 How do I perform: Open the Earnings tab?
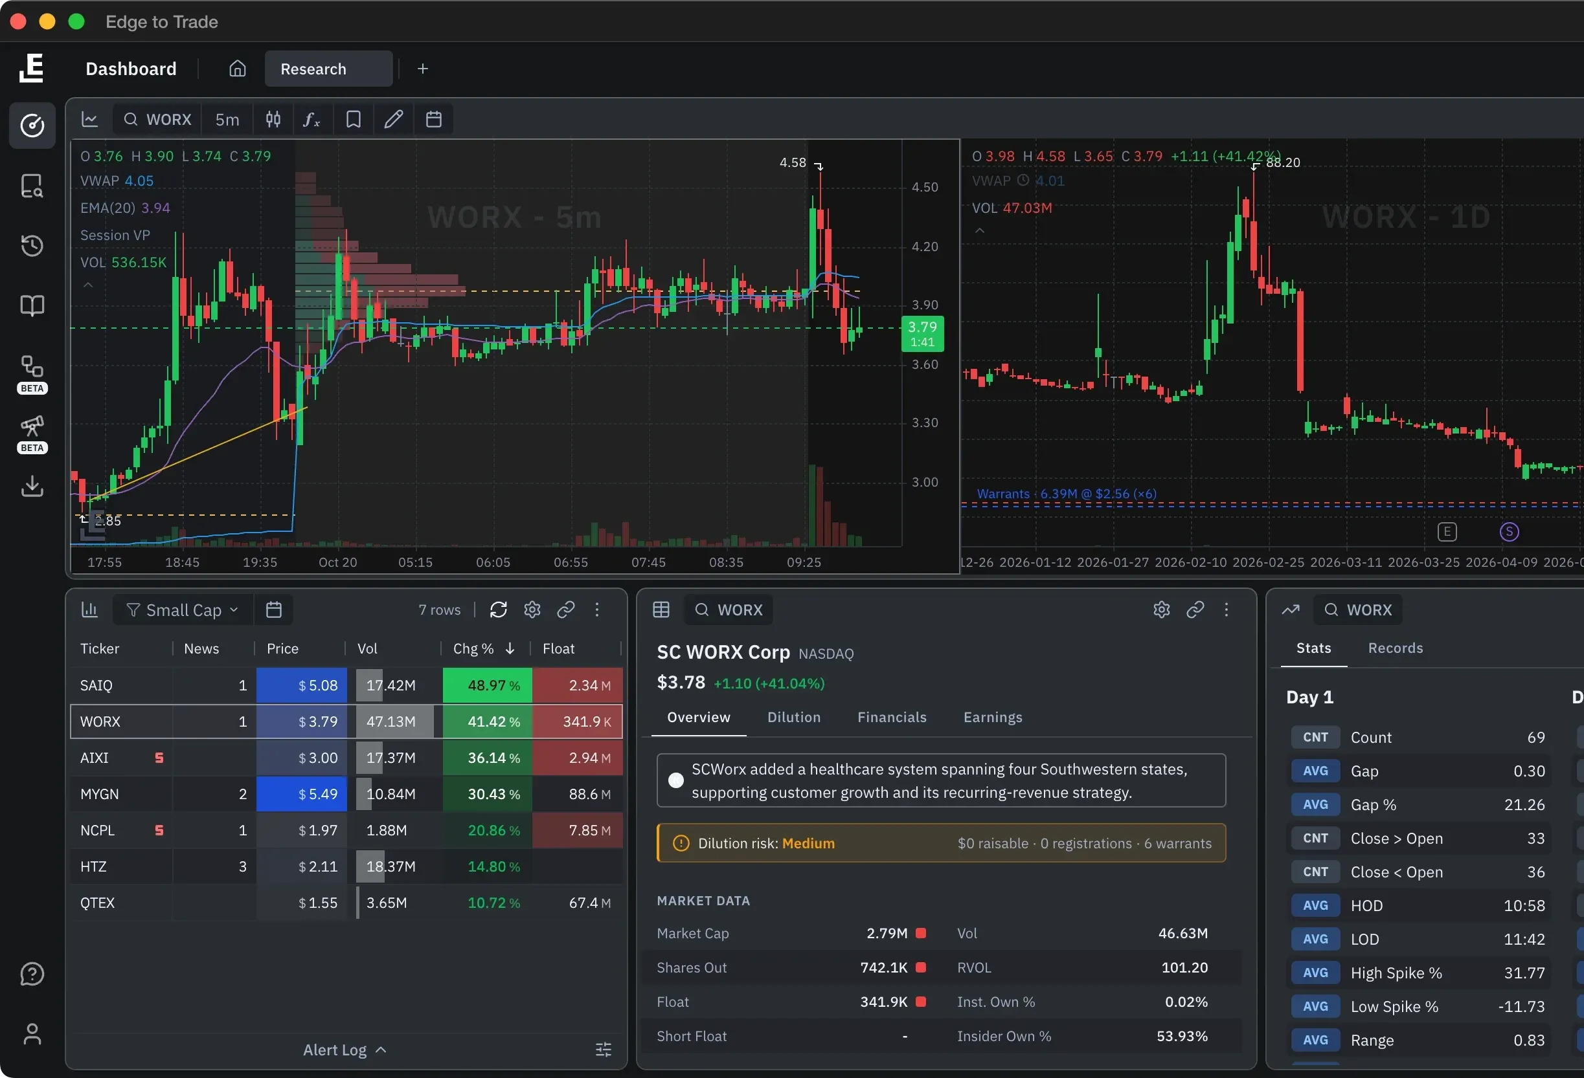click(992, 717)
